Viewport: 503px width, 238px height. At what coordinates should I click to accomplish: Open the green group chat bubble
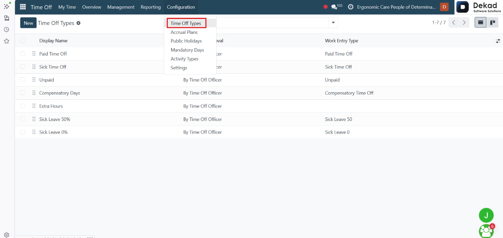coord(486,231)
